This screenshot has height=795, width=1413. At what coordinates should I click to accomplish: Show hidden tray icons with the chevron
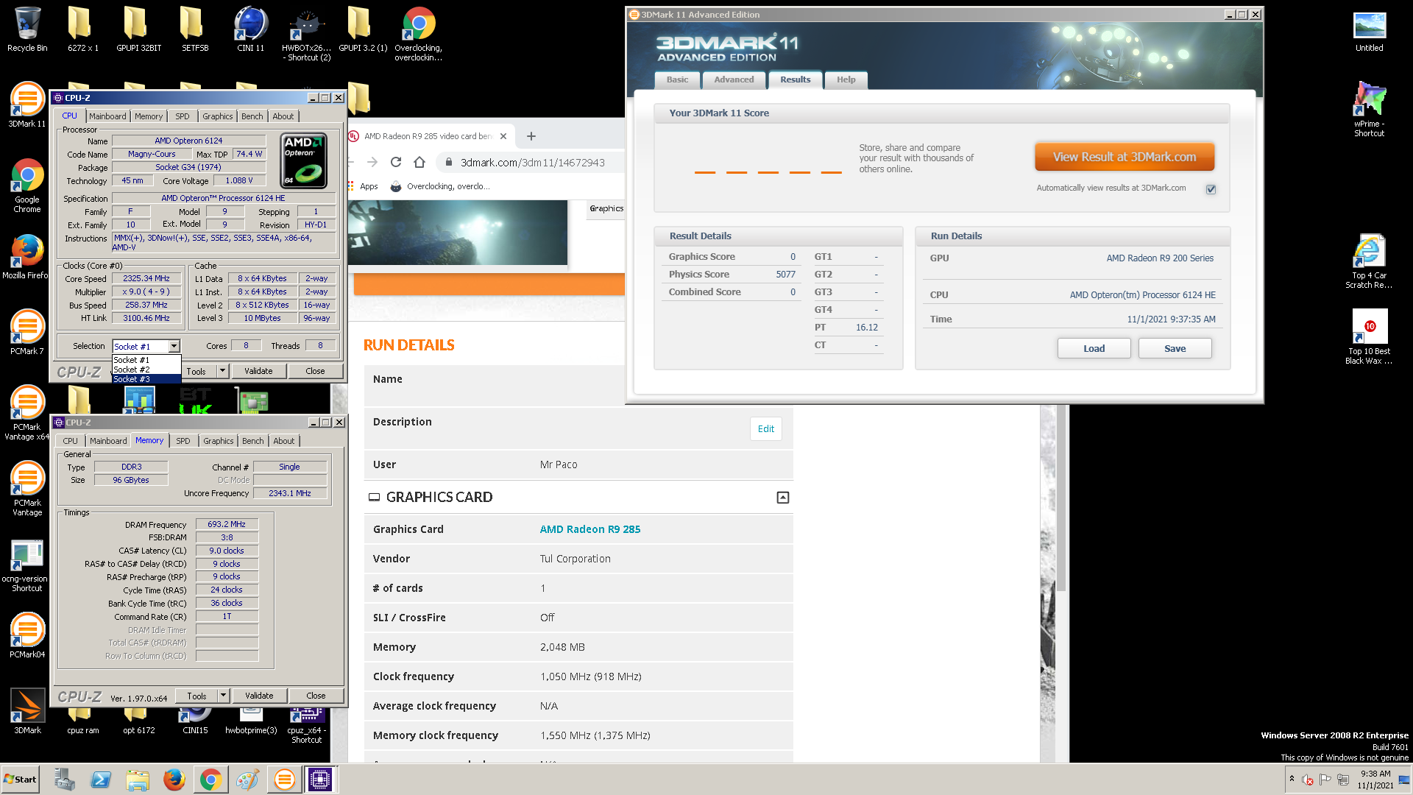click(1292, 779)
